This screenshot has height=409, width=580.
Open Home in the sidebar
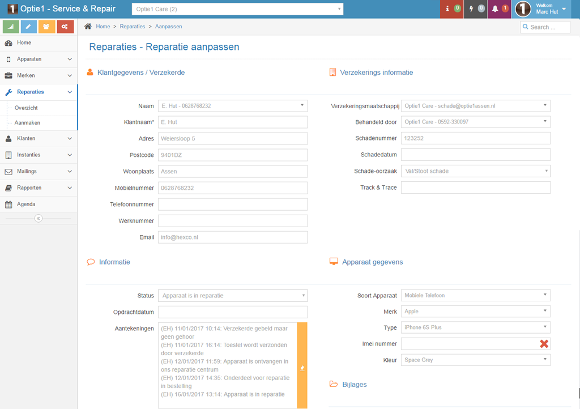(x=39, y=43)
